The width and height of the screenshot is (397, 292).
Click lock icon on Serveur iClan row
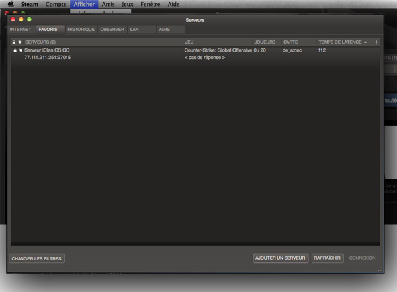point(15,50)
